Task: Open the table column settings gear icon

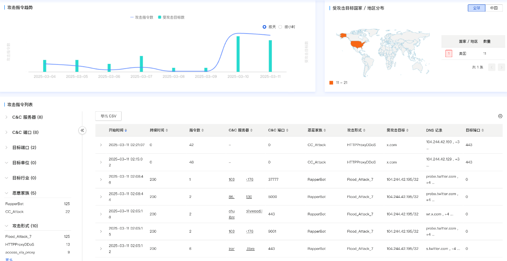Action: tap(500, 116)
